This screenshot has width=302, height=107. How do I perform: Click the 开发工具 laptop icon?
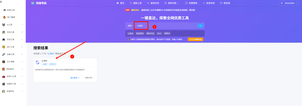[4, 39]
